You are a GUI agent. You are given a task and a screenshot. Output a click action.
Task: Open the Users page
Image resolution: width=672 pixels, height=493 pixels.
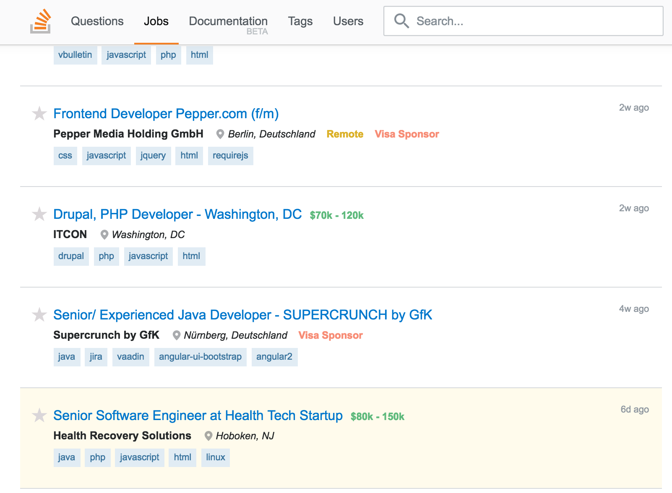point(348,21)
